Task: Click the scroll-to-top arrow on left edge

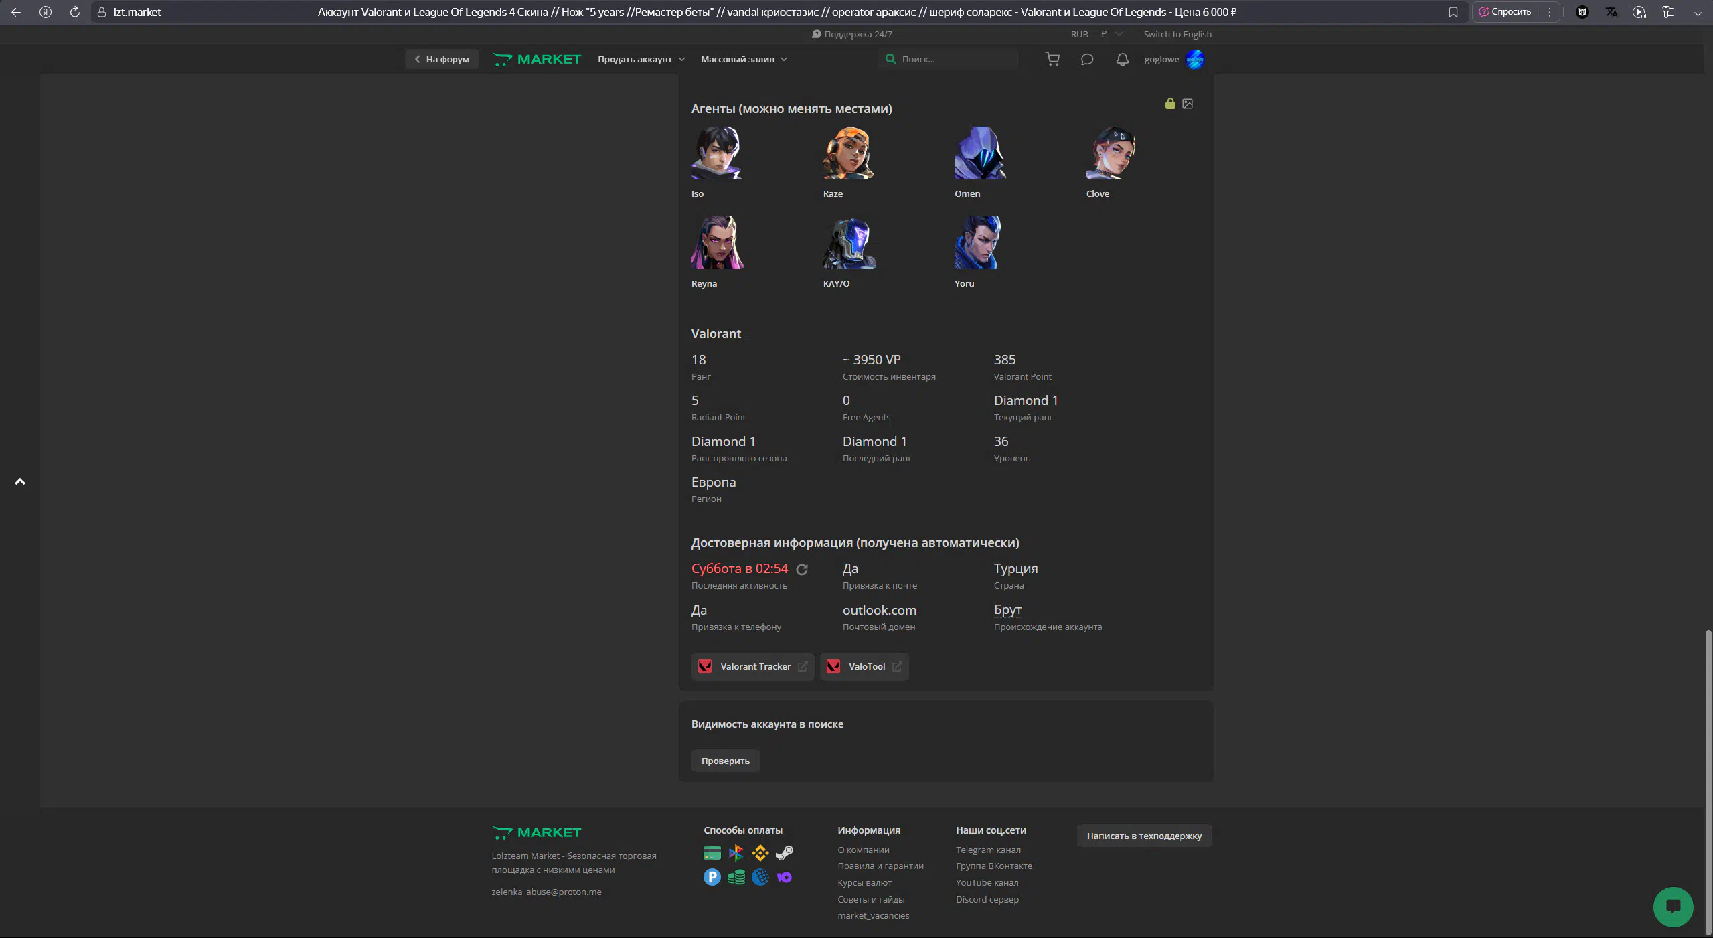Action: [x=20, y=481]
